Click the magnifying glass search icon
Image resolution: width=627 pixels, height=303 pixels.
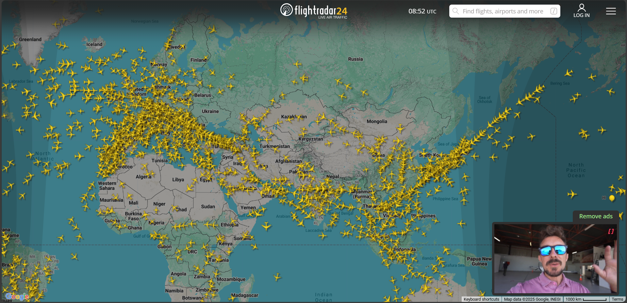pos(455,11)
